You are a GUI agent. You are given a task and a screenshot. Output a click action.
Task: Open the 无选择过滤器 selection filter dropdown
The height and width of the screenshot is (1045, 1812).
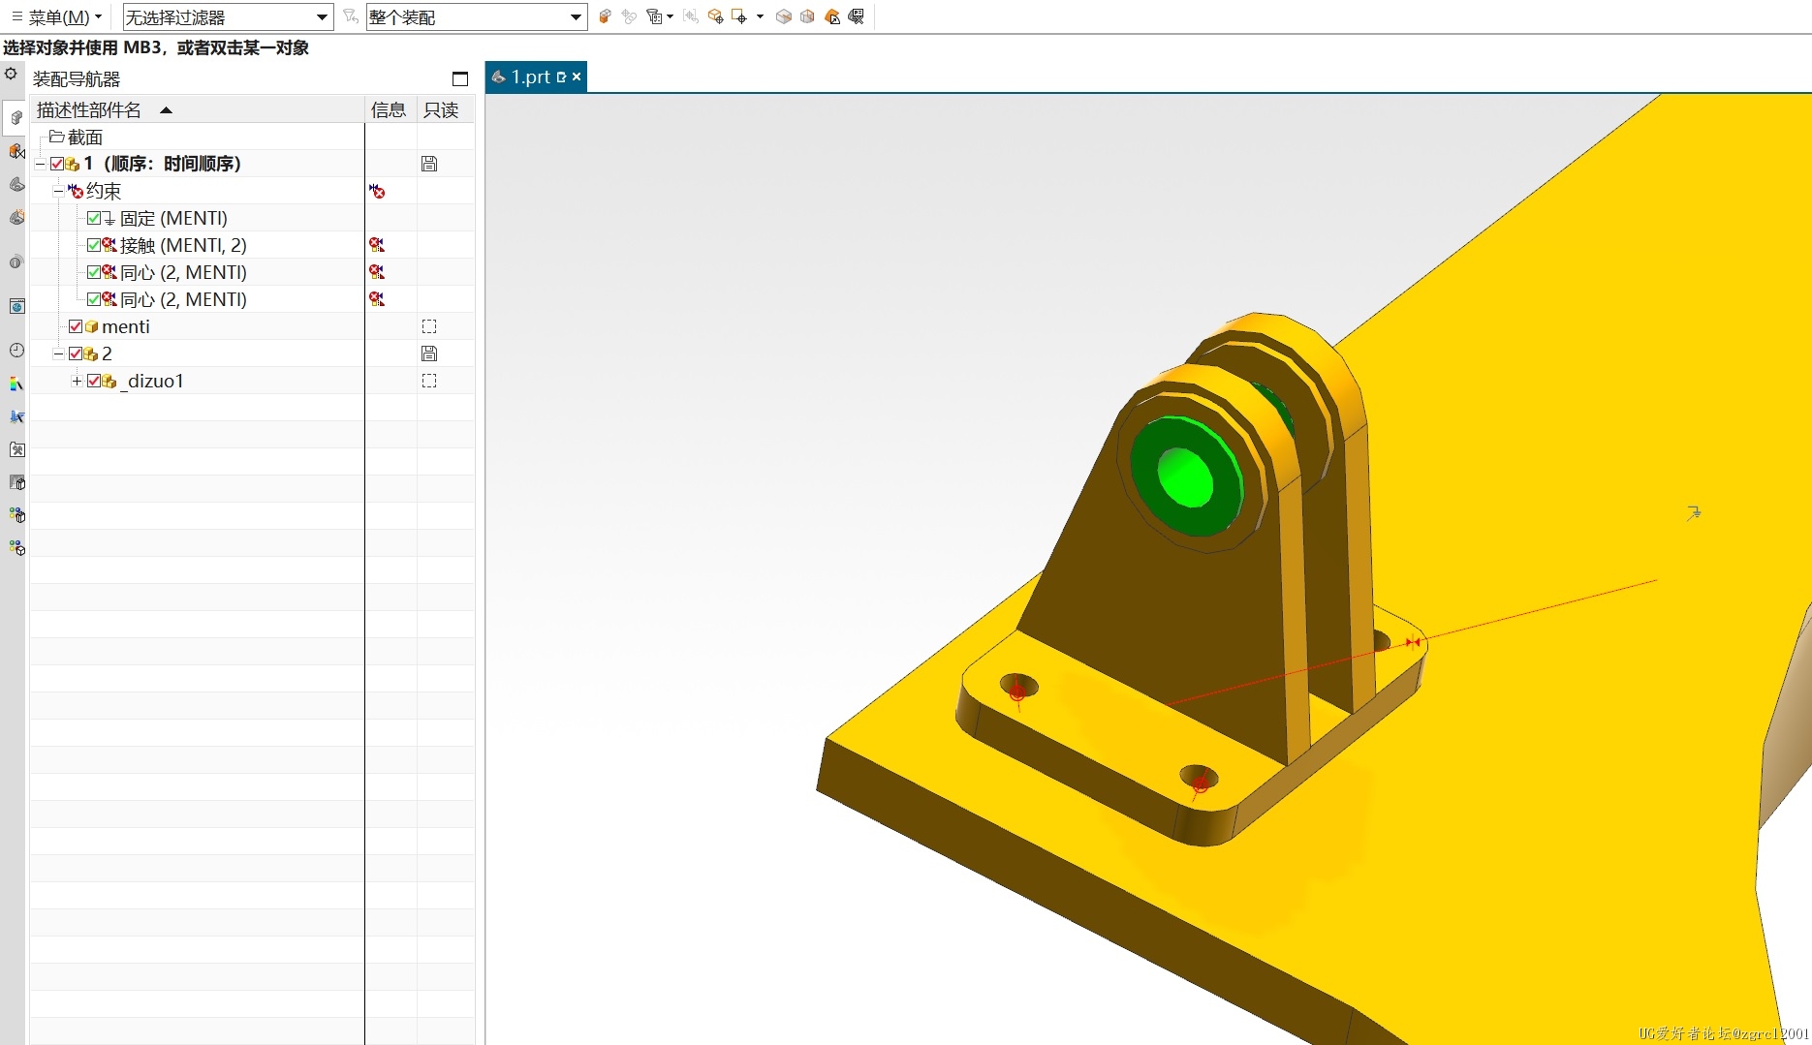tap(228, 16)
